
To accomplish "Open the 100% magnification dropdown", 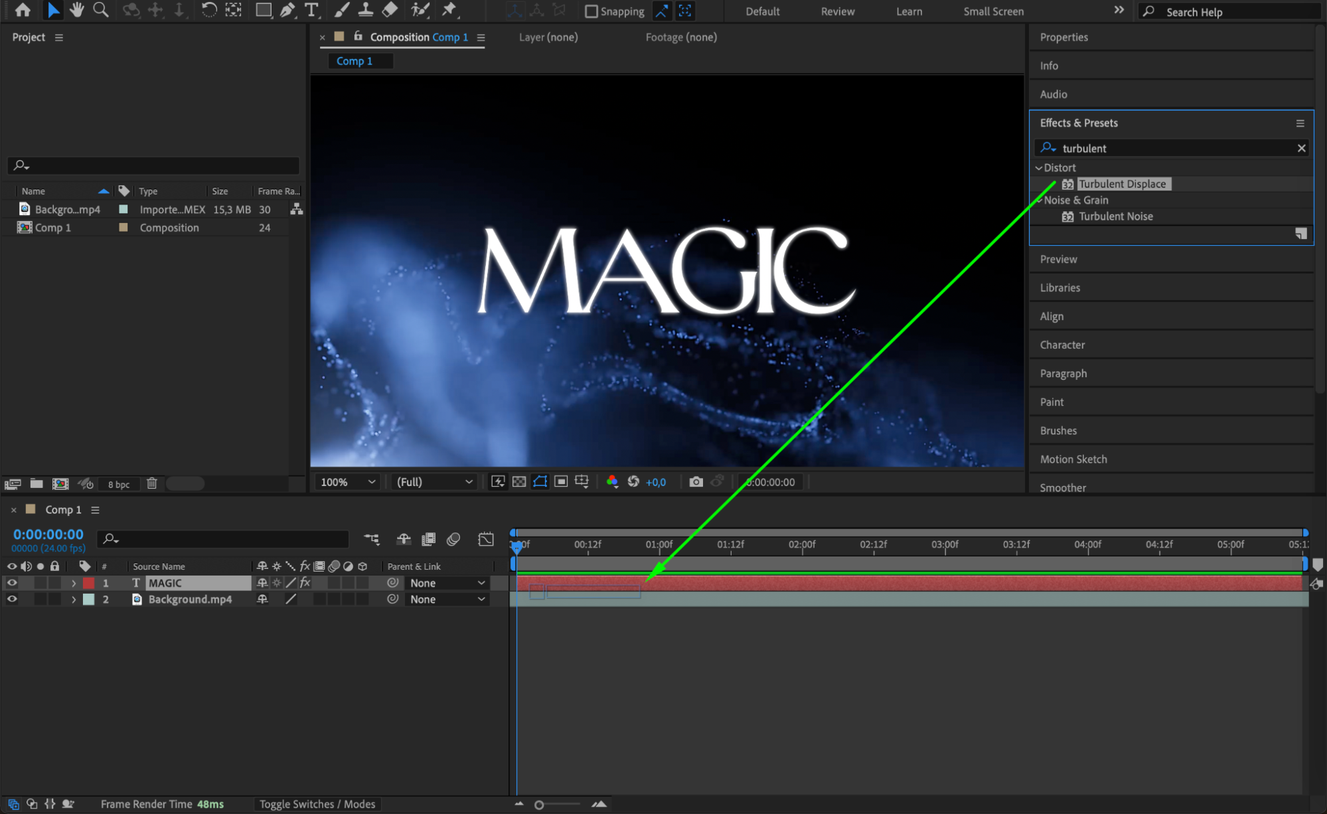I will click(x=348, y=482).
